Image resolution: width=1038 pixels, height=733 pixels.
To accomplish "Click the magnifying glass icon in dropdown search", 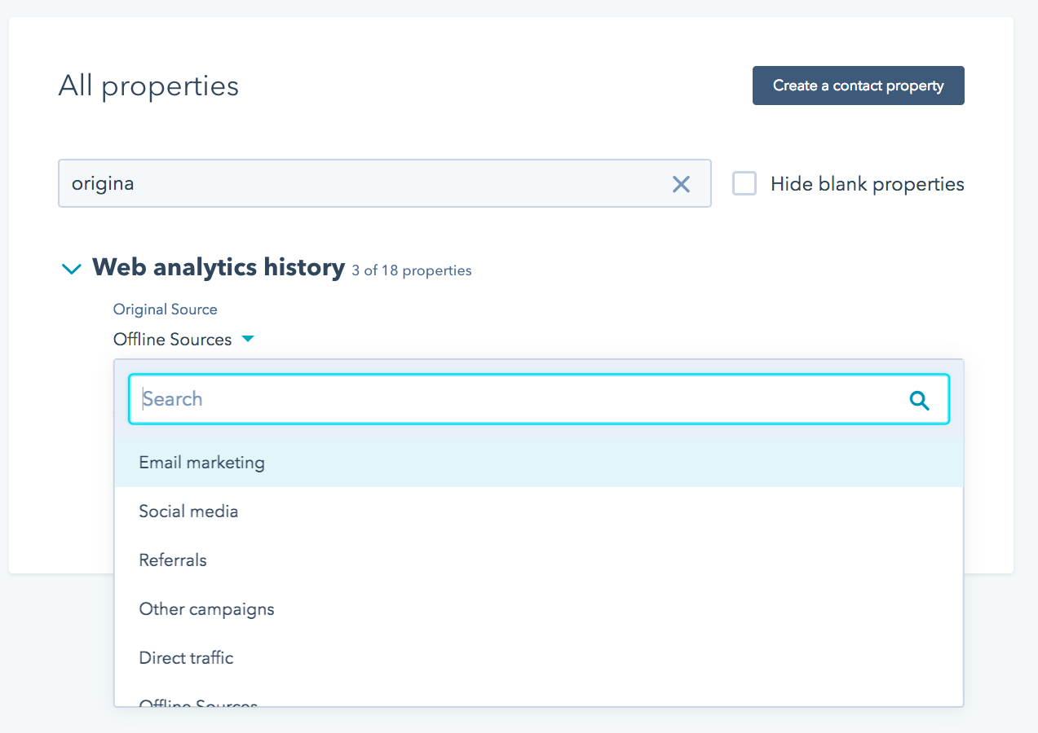I will point(919,400).
